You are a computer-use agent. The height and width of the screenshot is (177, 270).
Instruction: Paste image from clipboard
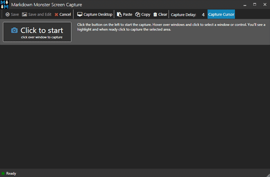[x=125, y=14]
